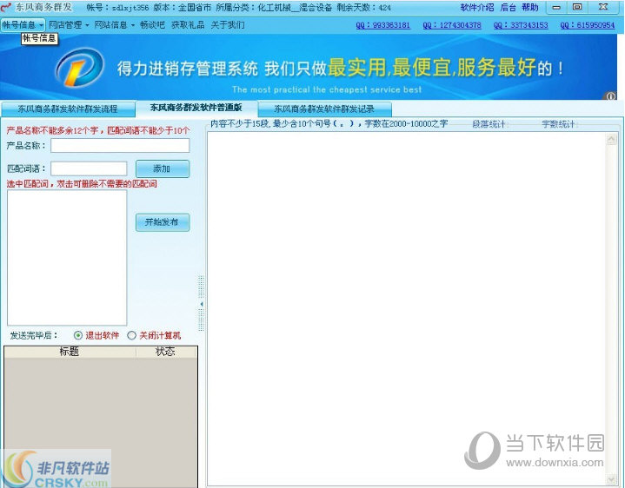Click the QQ: 1274304378 link
Screen dimensions: 625x488
click(x=452, y=25)
